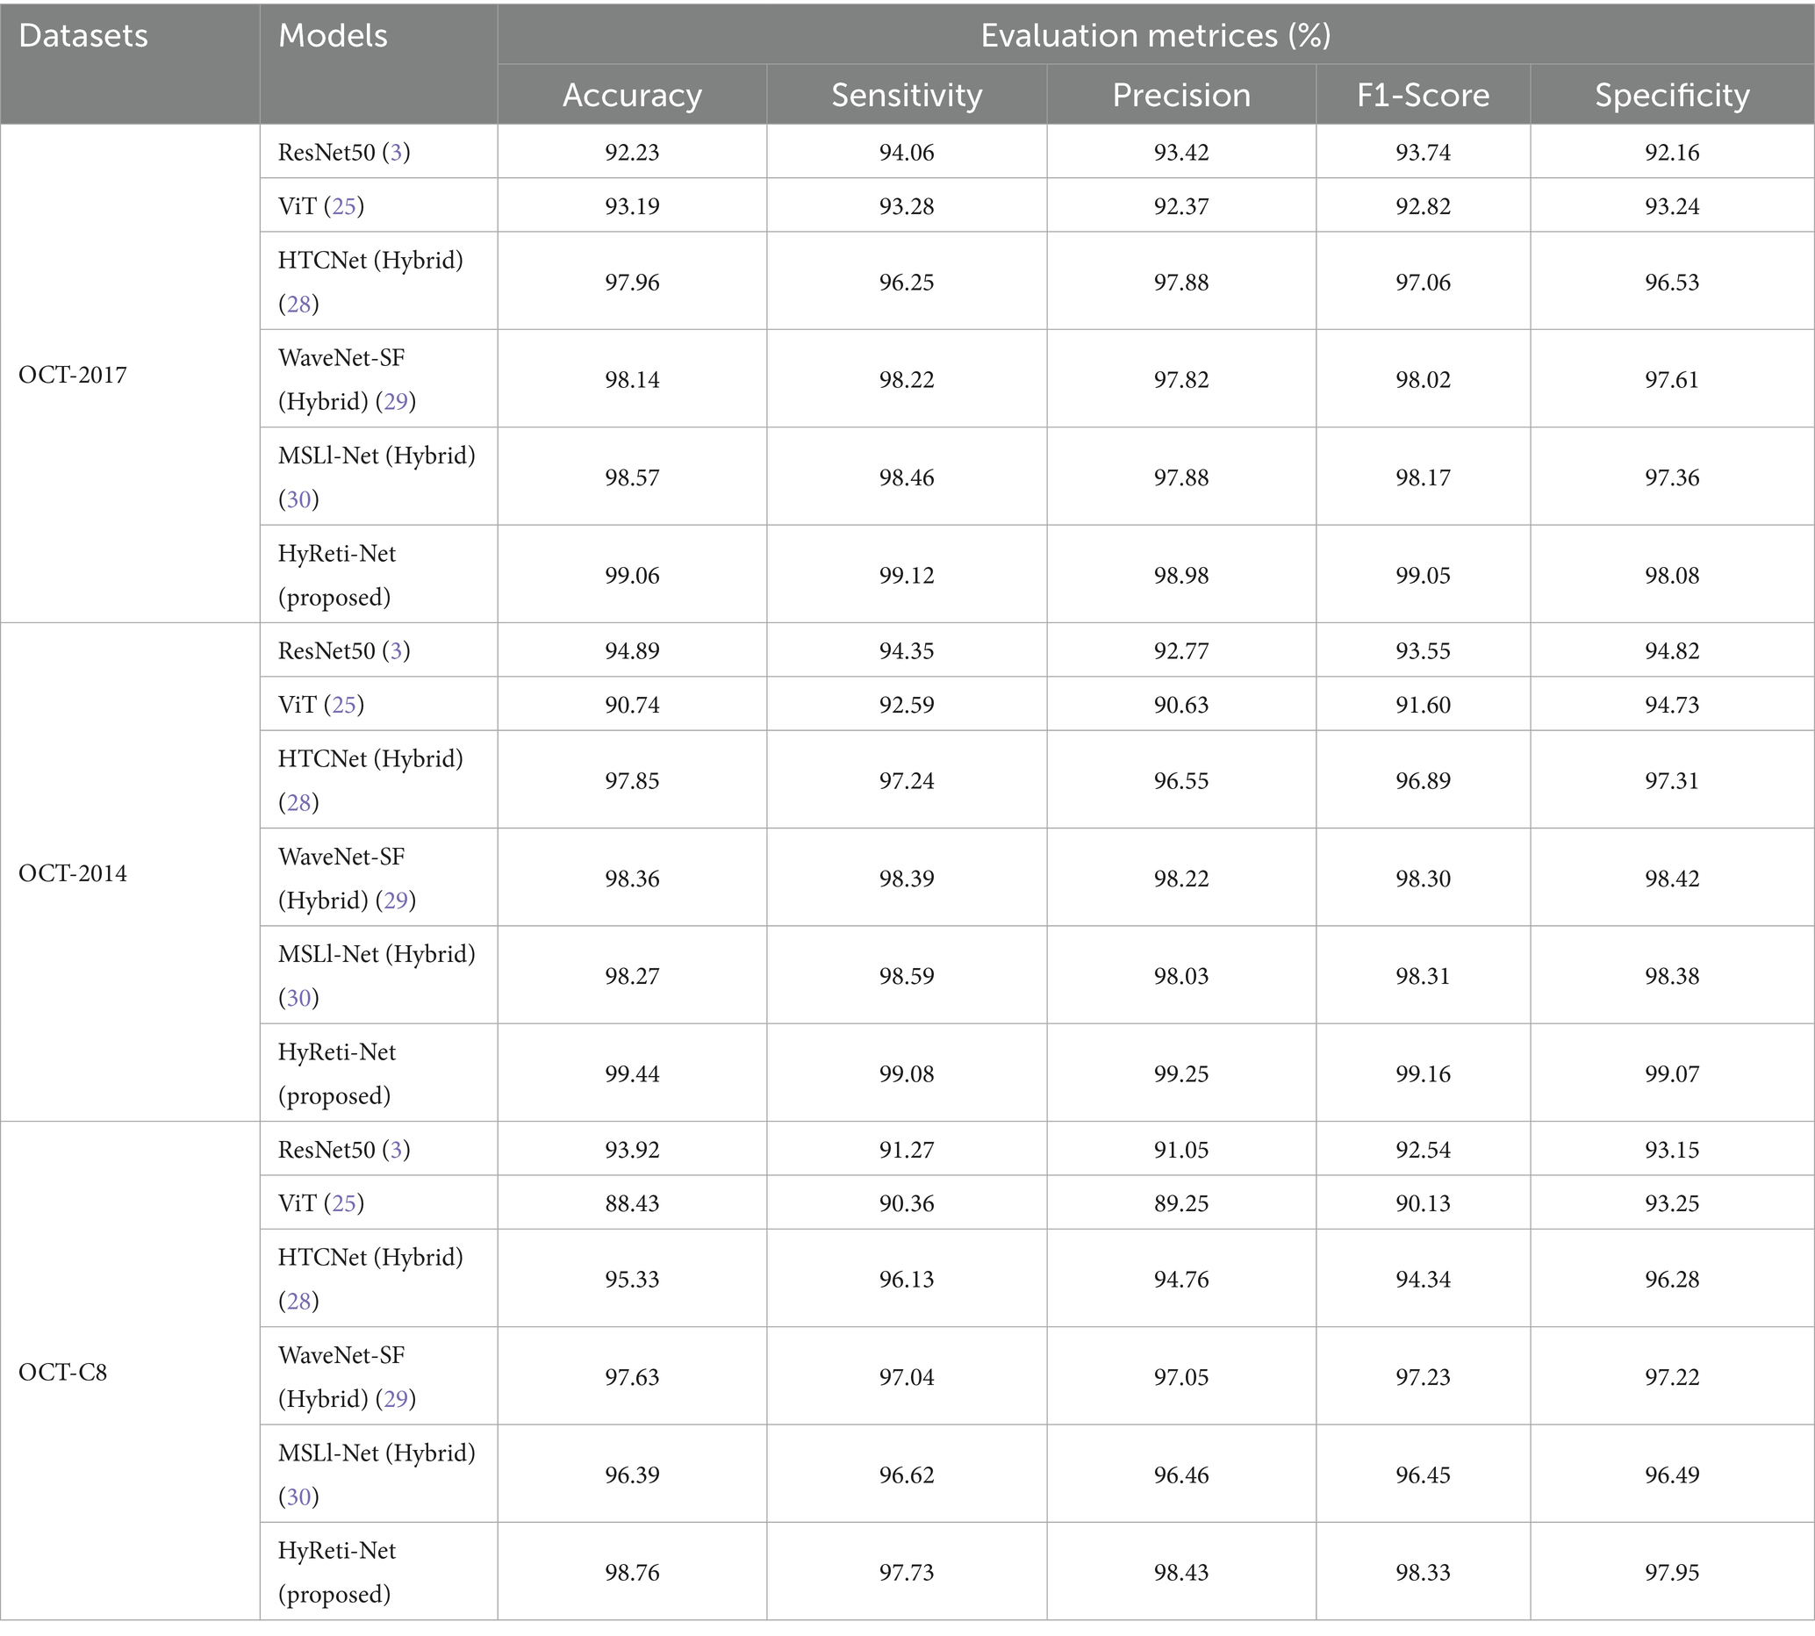Click the Precision column header
This screenshot has height=1636, width=1815.
pyautogui.click(x=1181, y=96)
